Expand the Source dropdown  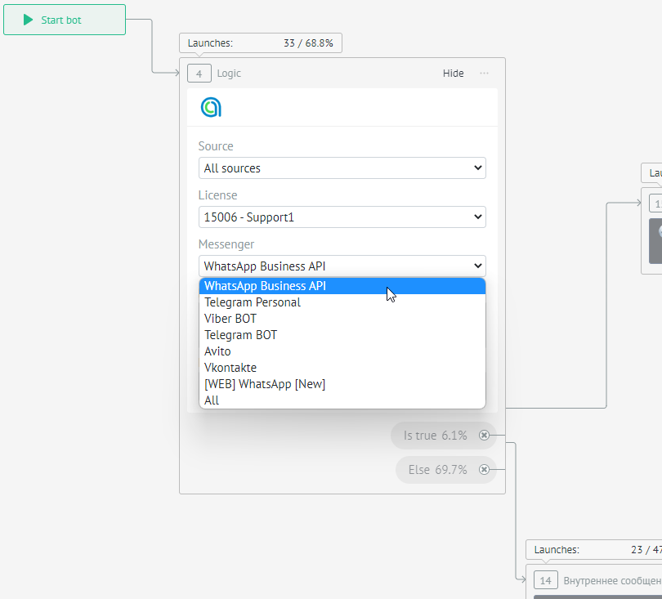[342, 168]
